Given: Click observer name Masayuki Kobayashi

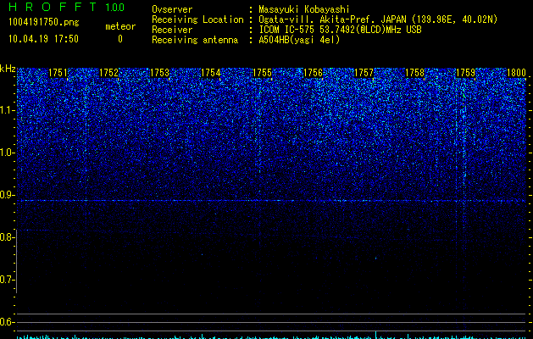Looking at the screenshot, I should 304,9.
